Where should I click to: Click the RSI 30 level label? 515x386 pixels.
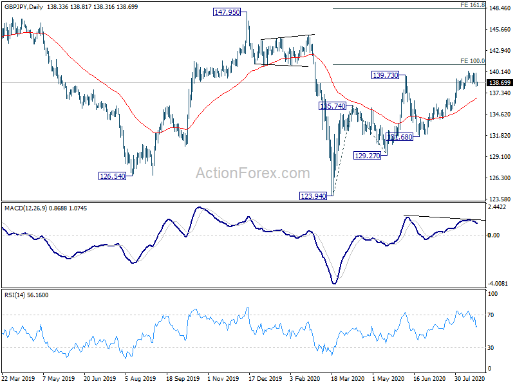point(491,348)
